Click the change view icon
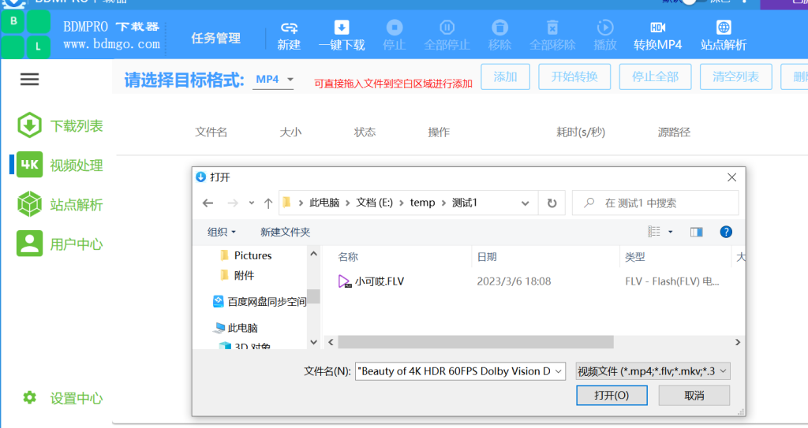This screenshot has height=428, width=808. (654, 232)
